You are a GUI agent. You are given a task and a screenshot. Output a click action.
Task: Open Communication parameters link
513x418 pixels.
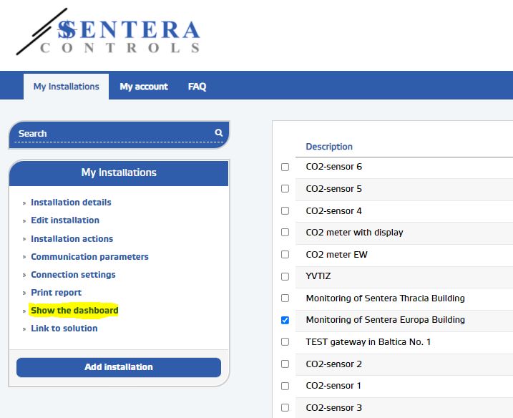89,257
